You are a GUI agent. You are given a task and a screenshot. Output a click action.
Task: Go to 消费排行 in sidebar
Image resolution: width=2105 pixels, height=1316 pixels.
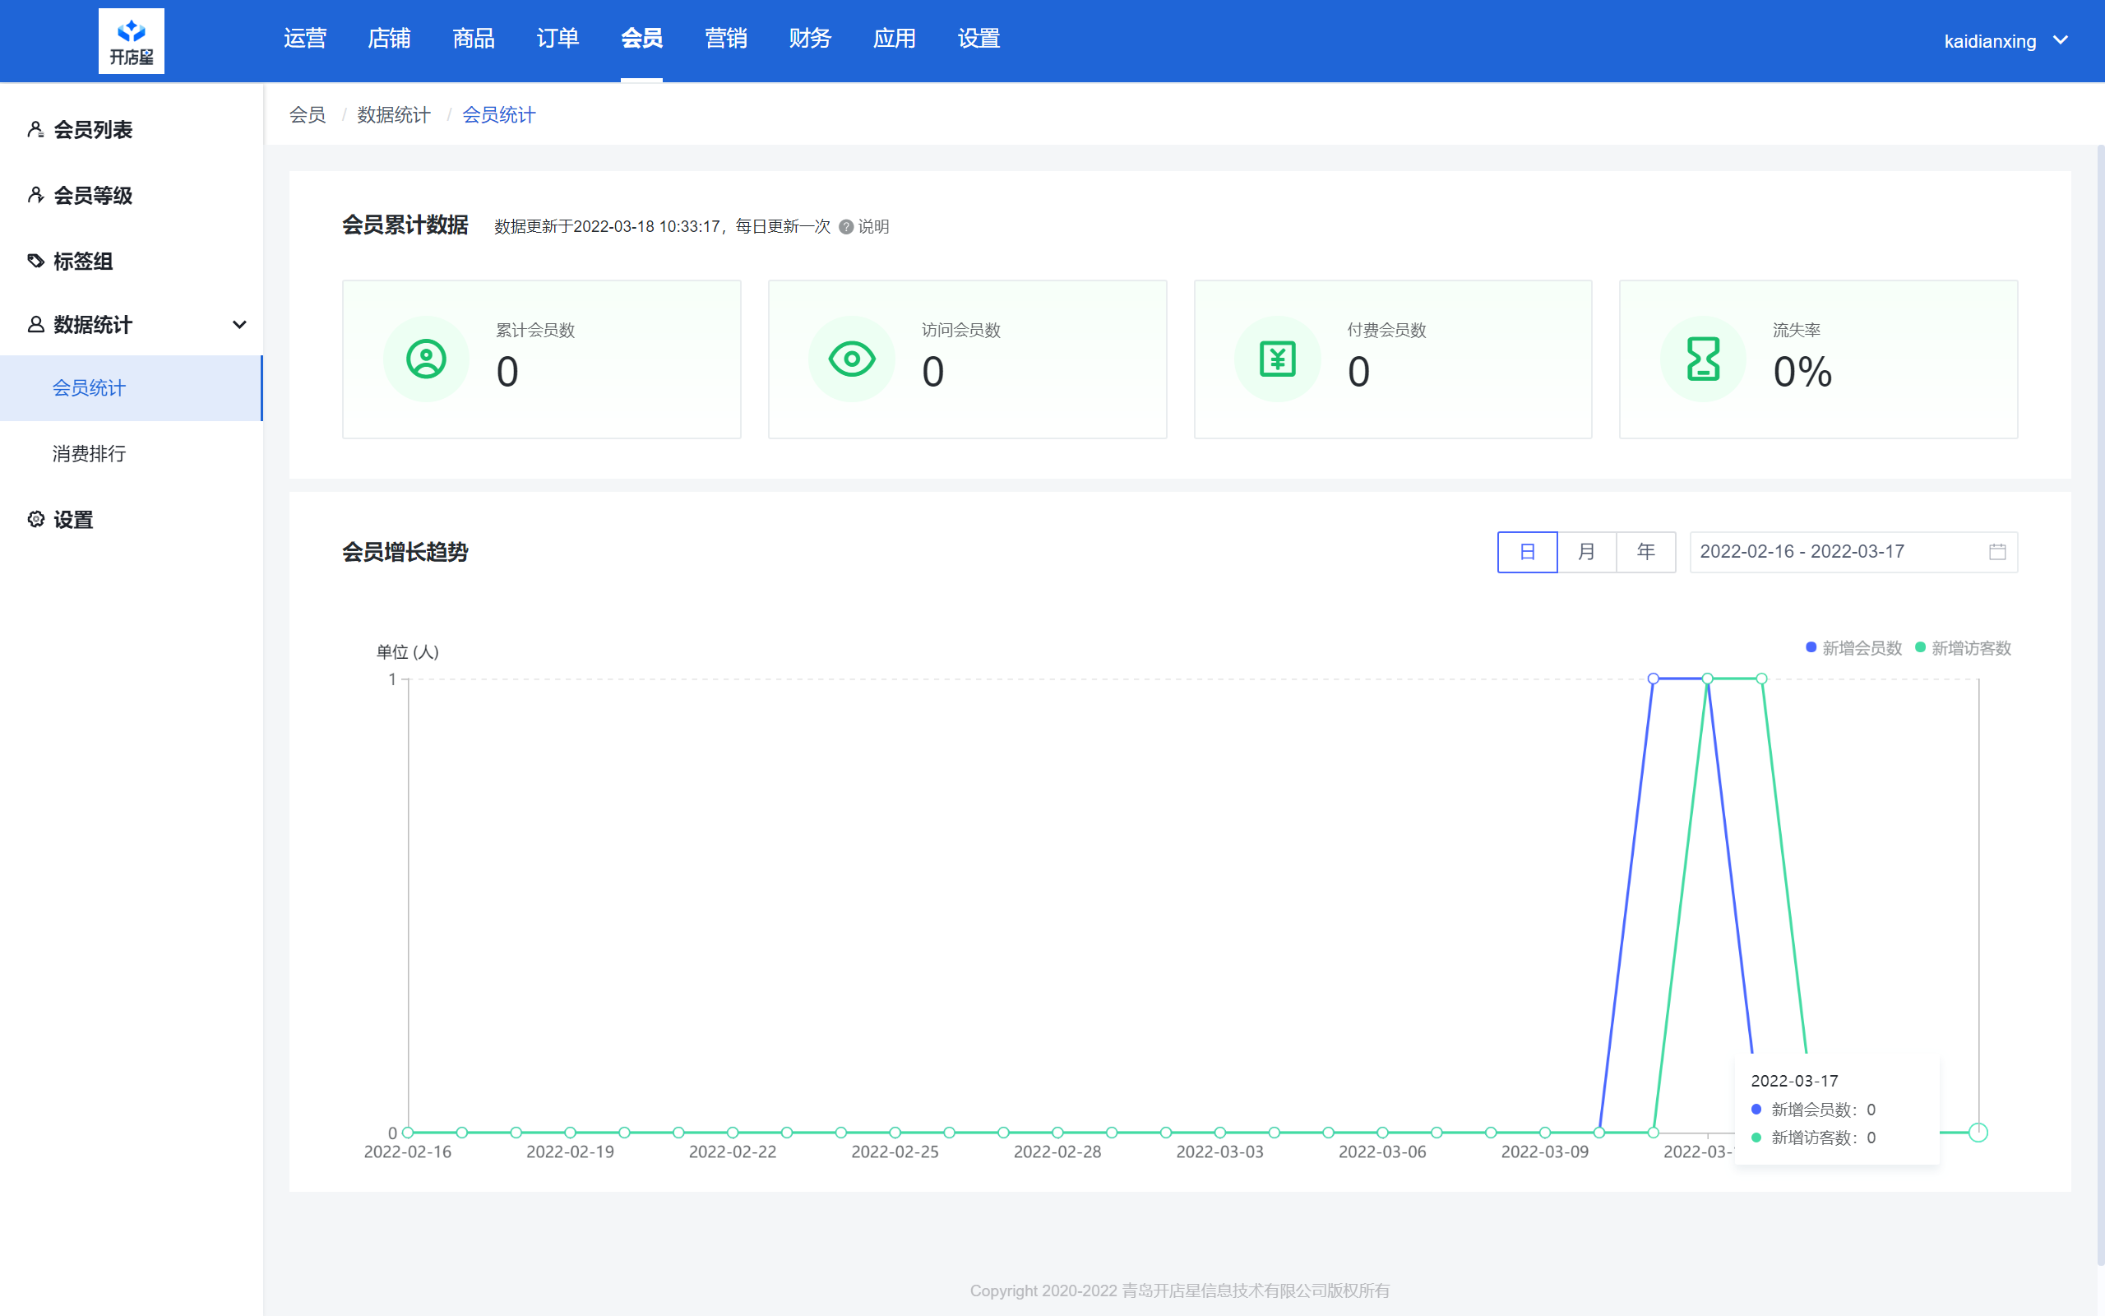(x=89, y=453)
